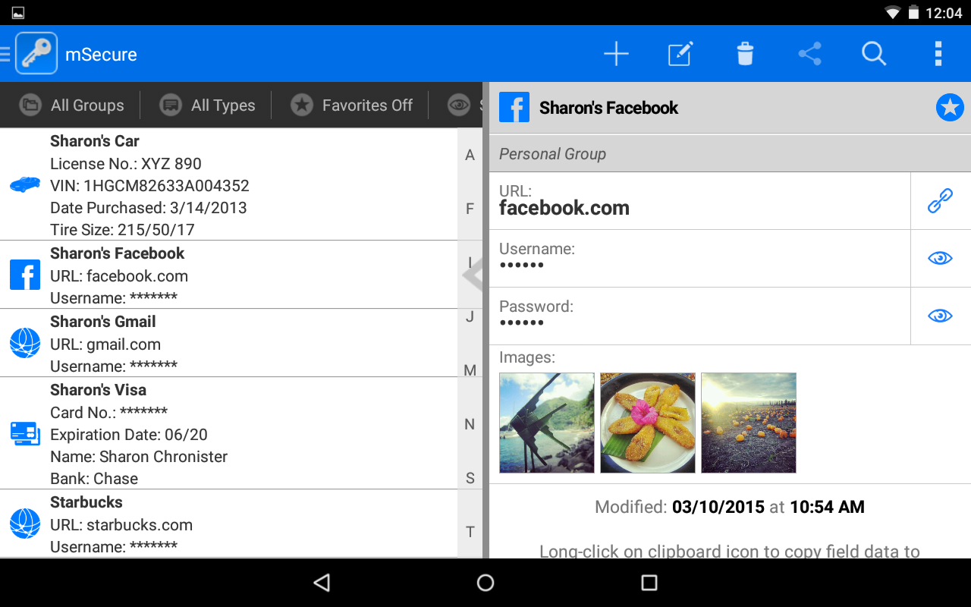Viewport: 971px width, 607px height.
Task: Select the Sharon's Gmail entry
Action: [228, 343]
